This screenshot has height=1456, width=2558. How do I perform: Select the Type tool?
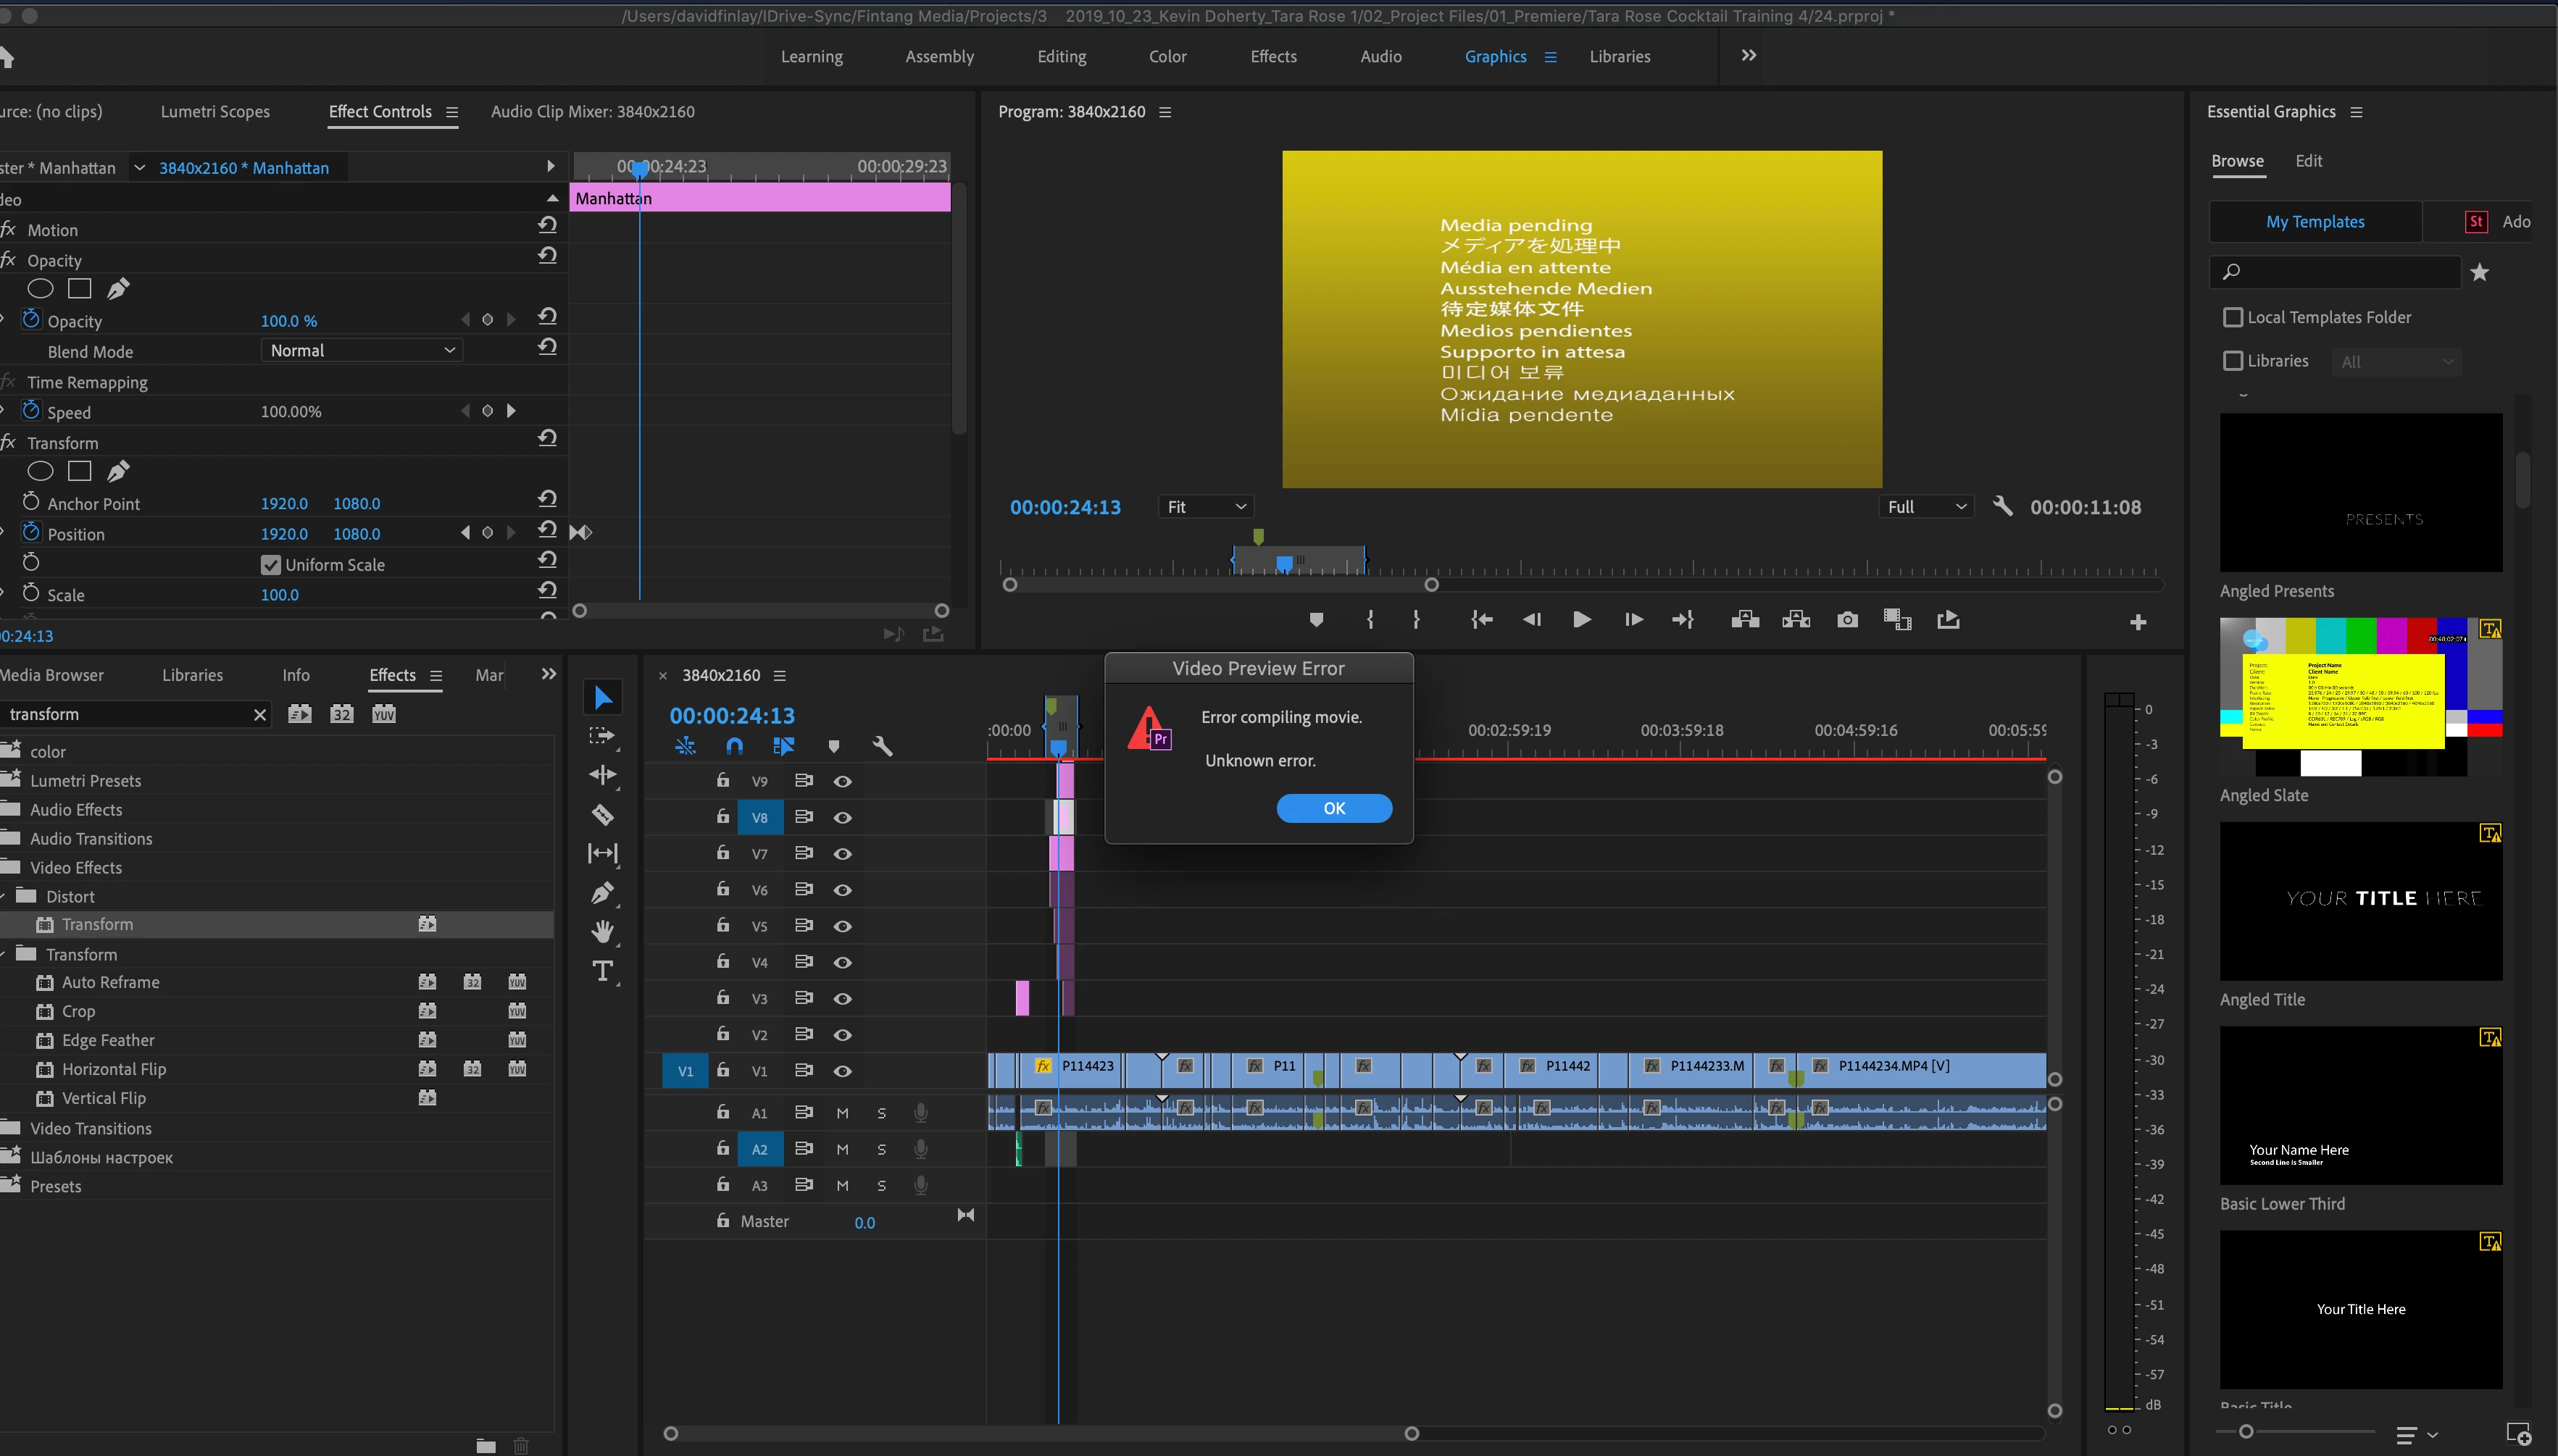[x=602, y=971]
